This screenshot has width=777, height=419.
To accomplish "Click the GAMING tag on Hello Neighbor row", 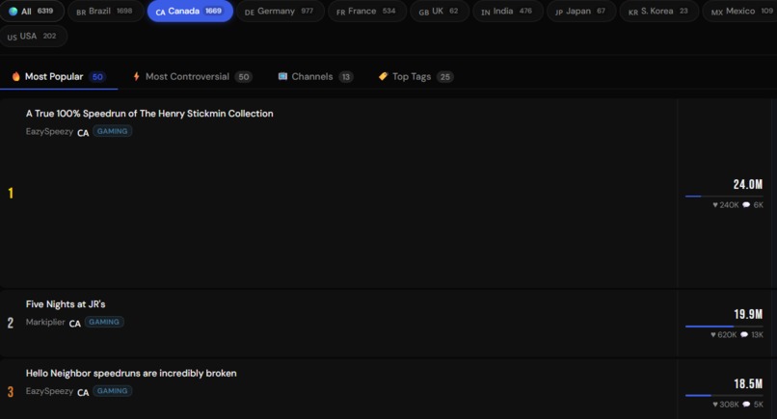I will (112, 391).
